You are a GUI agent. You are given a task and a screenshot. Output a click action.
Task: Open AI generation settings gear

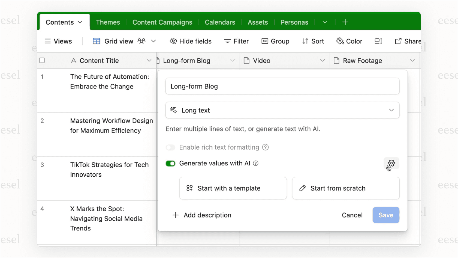pyautogui.click(x=391, y=163)
